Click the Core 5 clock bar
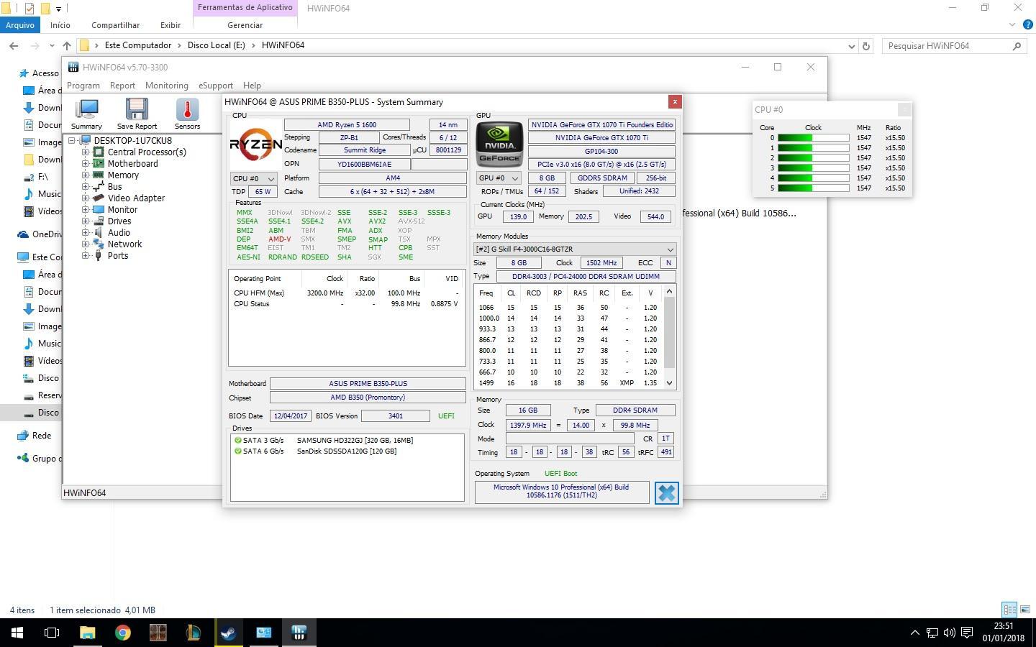Viewport: 1036px width, 647px height. (x=813, y=188)
